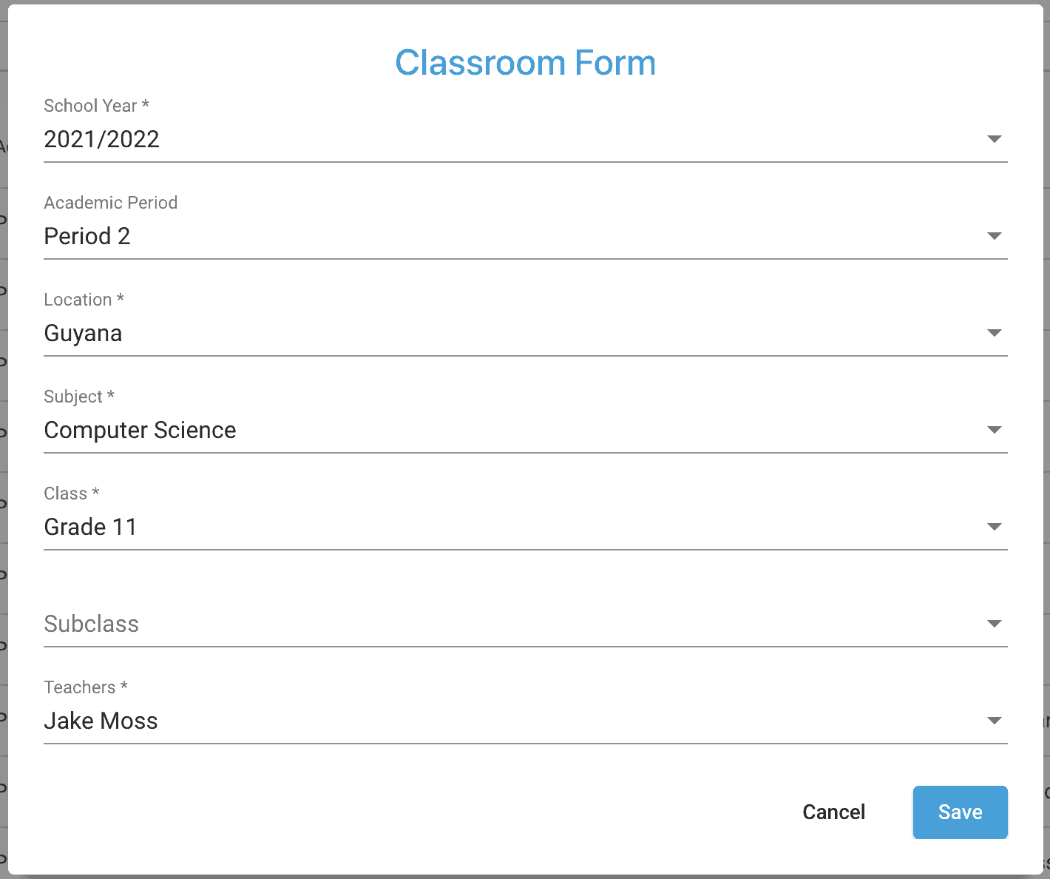
Task: Select the empty Subclass field
Action: [x=526, y=624]
